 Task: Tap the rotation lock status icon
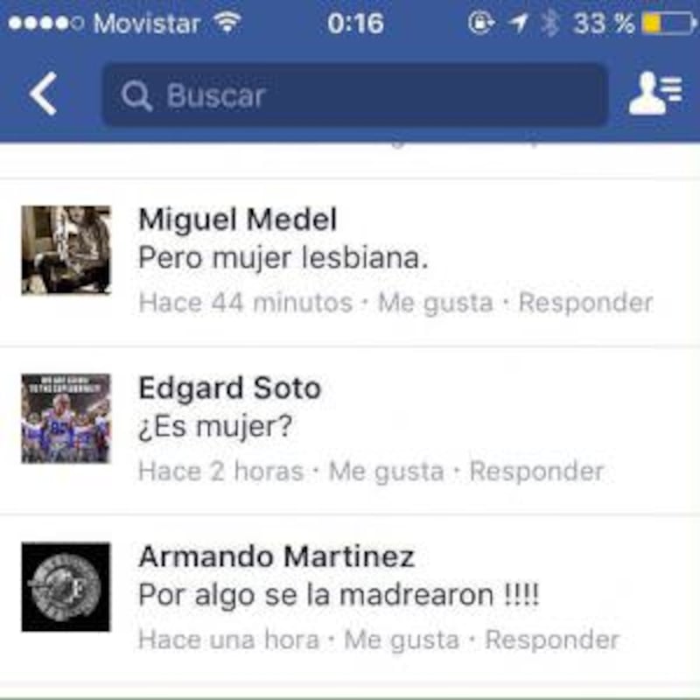click(x=481, y=23)
